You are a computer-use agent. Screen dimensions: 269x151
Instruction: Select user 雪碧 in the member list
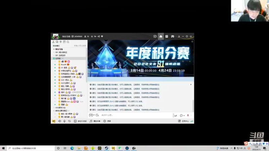[63, 105]
